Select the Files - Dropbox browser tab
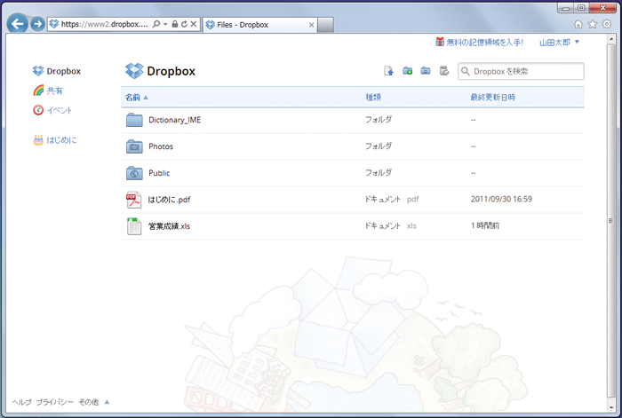This screenshot has height=418, width=622. [258, 25]
